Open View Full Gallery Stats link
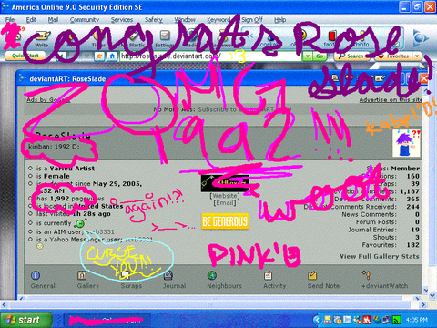 380,256
